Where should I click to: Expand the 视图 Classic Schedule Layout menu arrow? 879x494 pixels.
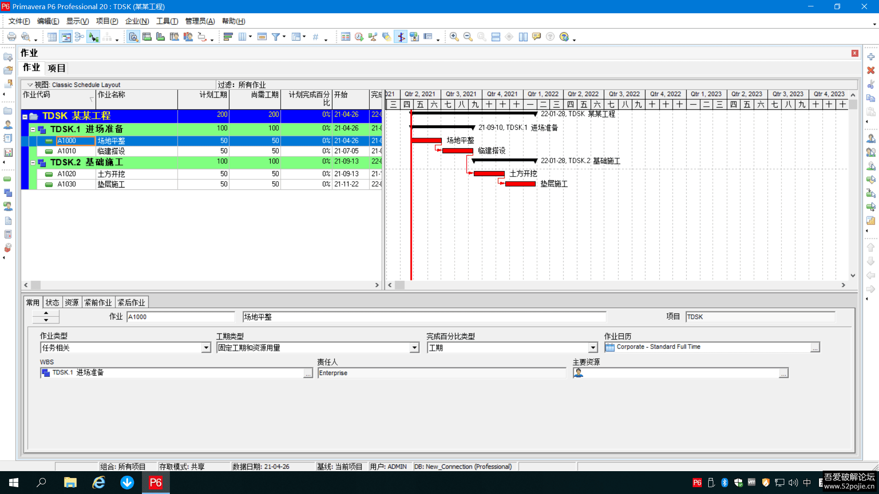point(30,85)
